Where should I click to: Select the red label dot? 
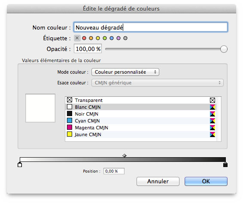pos(84,38)
